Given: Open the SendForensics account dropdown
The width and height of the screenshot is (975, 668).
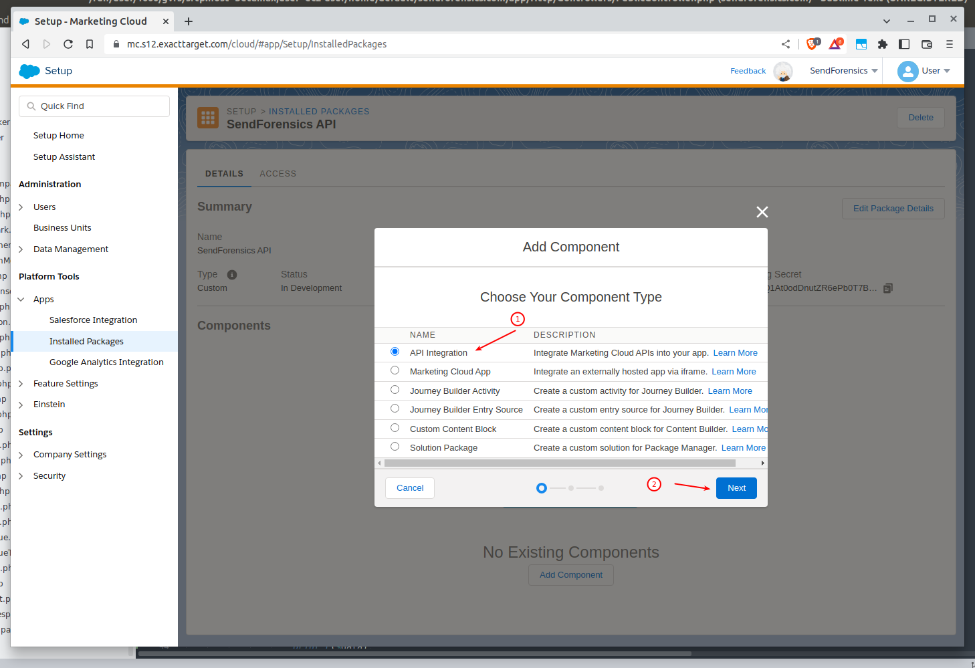Looking at the screenshot, I should click(844, 71).
